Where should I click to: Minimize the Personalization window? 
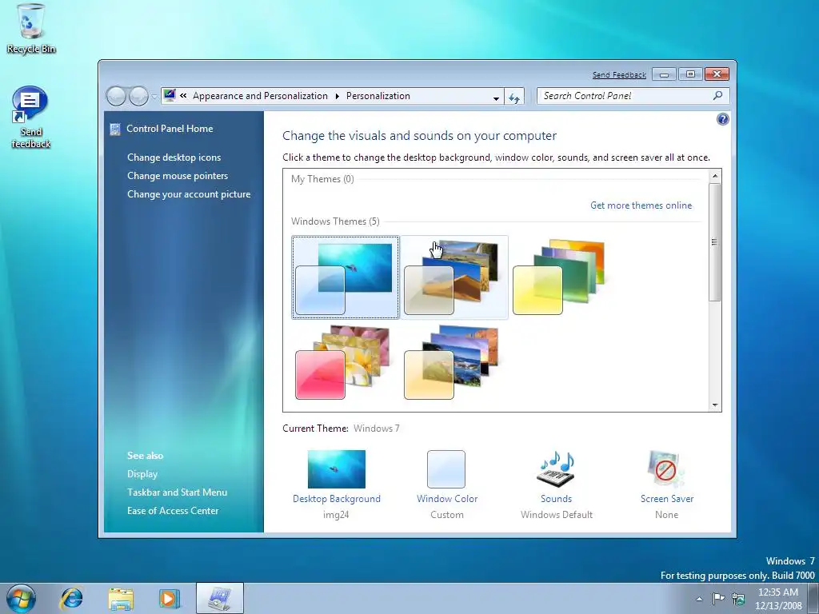click(664, 74)
